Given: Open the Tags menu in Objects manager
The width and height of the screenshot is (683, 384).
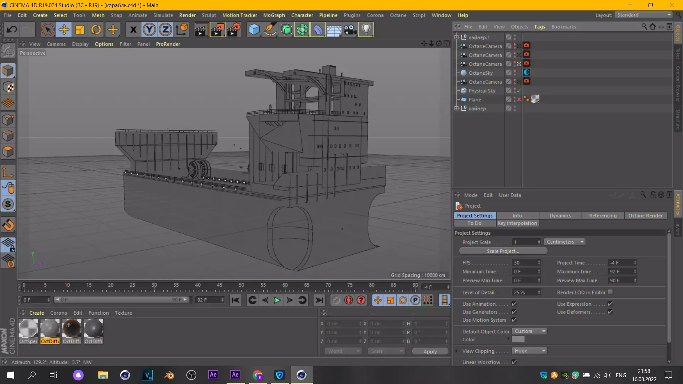Looking at the screenshot, I should (539, 27).
